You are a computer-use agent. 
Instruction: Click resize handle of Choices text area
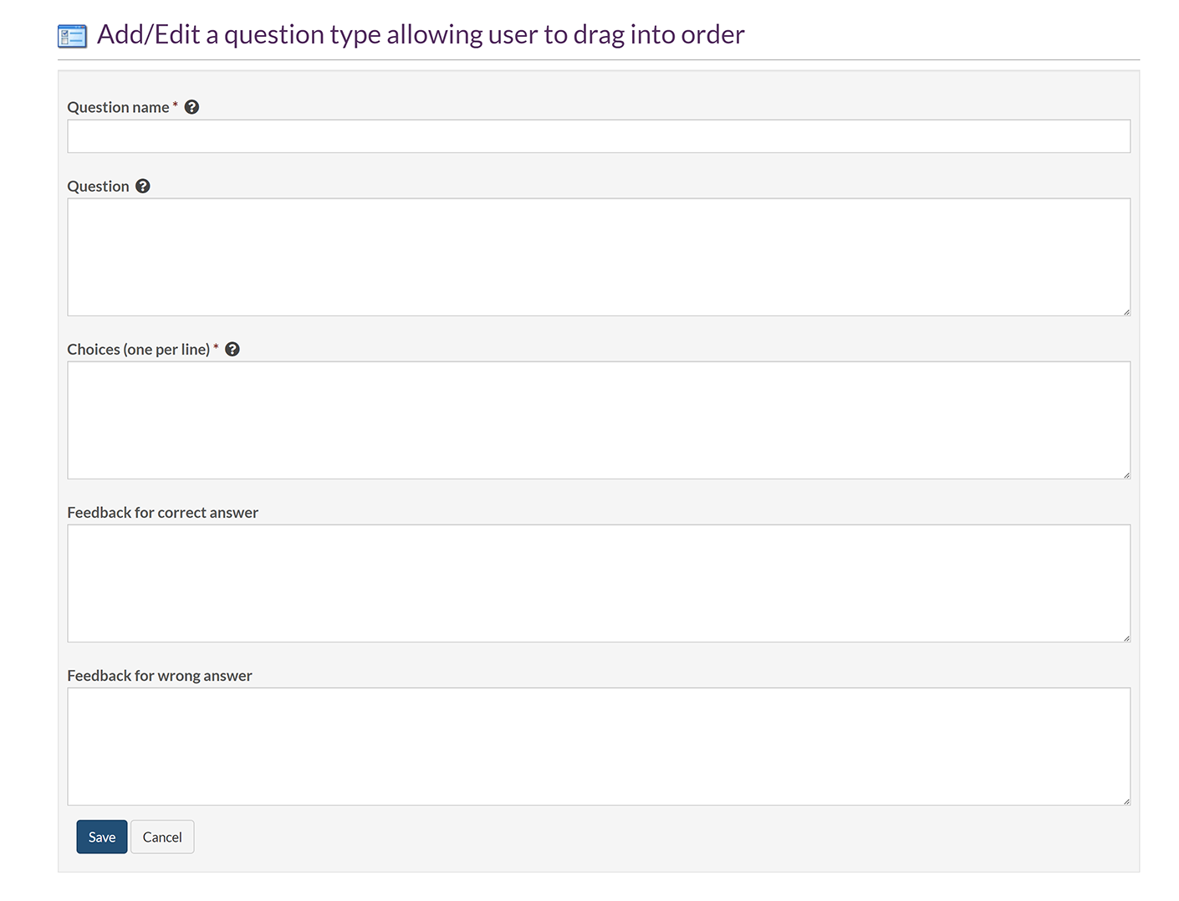pos(1126,475)
